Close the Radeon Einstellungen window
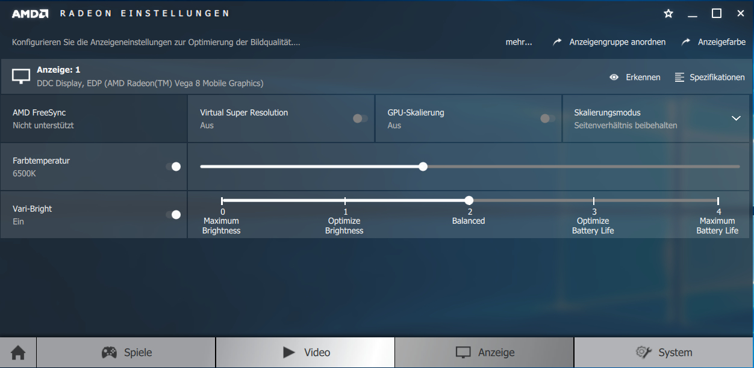This screenshot has width=754, height=368. [x=741, y=13]
